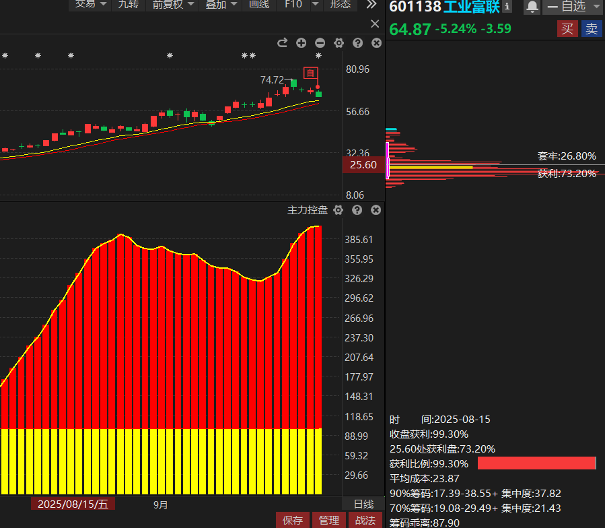Open main chart settings gear icon
605x528 pixels.
pyautogui.click(x=339, y=43)
